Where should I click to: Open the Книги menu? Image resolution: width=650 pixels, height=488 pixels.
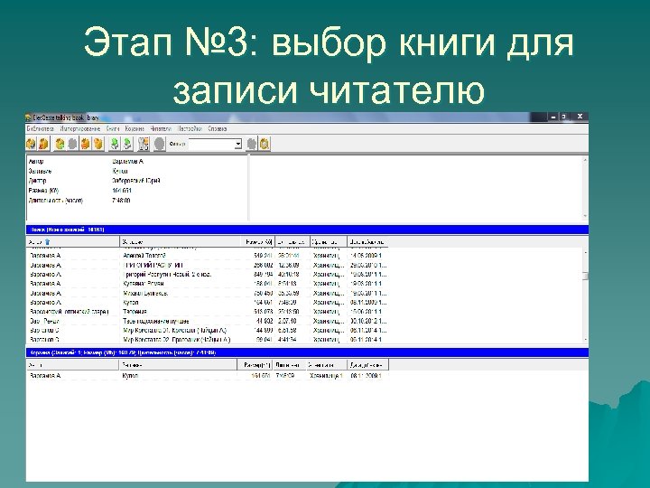coord(113,129)
